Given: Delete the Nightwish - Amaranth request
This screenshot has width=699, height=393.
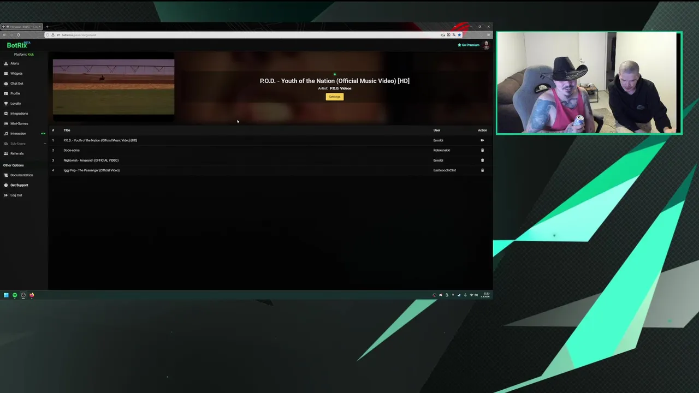Looking at the screenshot, I should pyautogui.click(x=482, y=160).
